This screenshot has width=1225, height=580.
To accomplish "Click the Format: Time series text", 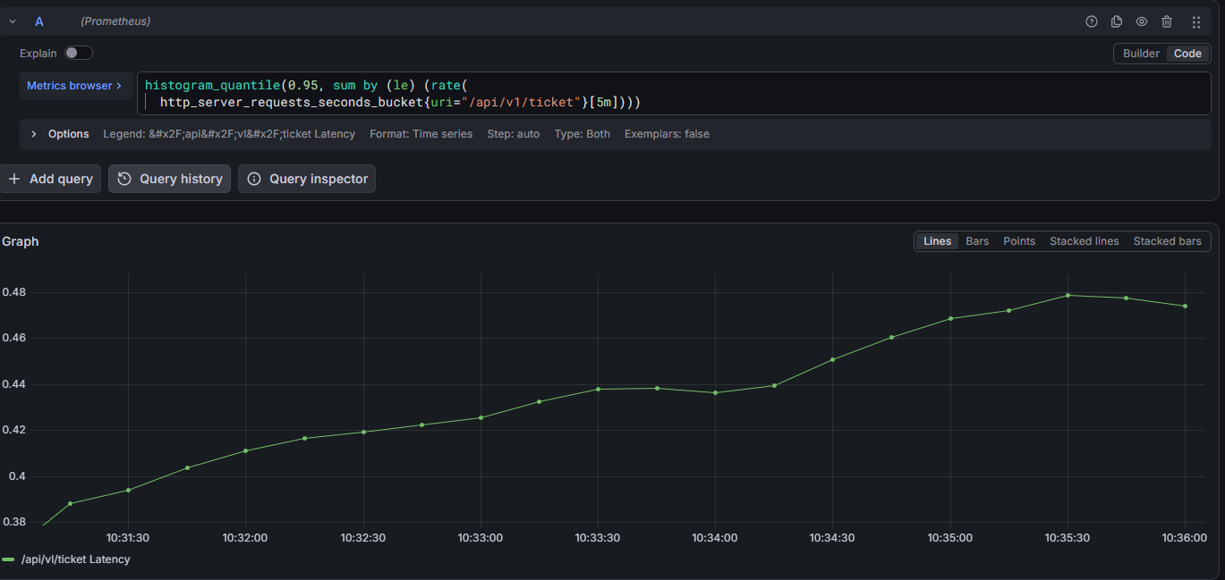I will click(421, 134).
